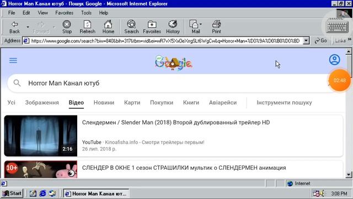
Task: Open the on-screen keyboard icon
Action: [337, 26]
